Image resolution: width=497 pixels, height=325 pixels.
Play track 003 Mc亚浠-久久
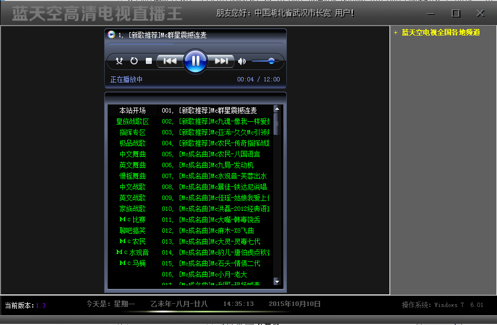(x=216, y=132)
